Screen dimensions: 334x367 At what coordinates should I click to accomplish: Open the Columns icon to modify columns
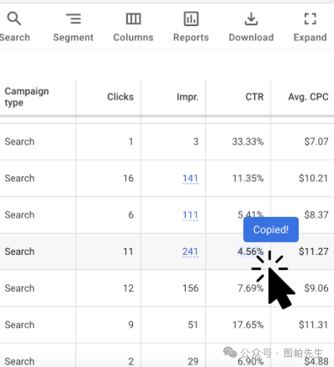pyautogui.click(x=133, y=19)
